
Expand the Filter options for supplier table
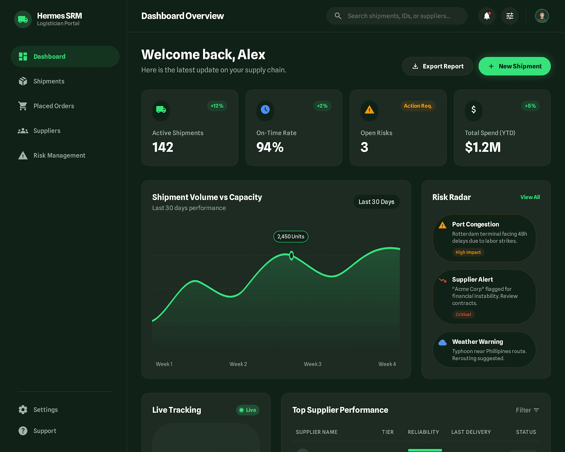(x=527, y=410)
